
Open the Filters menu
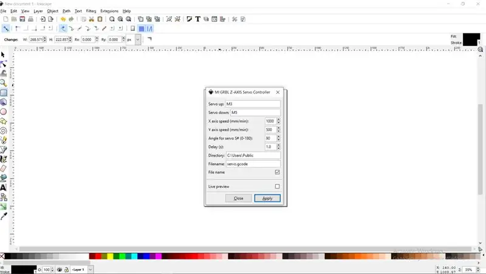(91, 11)
